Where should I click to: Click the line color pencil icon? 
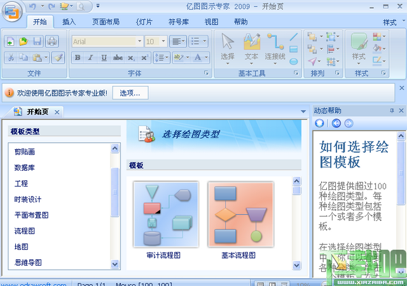click(x=377, y=61)
